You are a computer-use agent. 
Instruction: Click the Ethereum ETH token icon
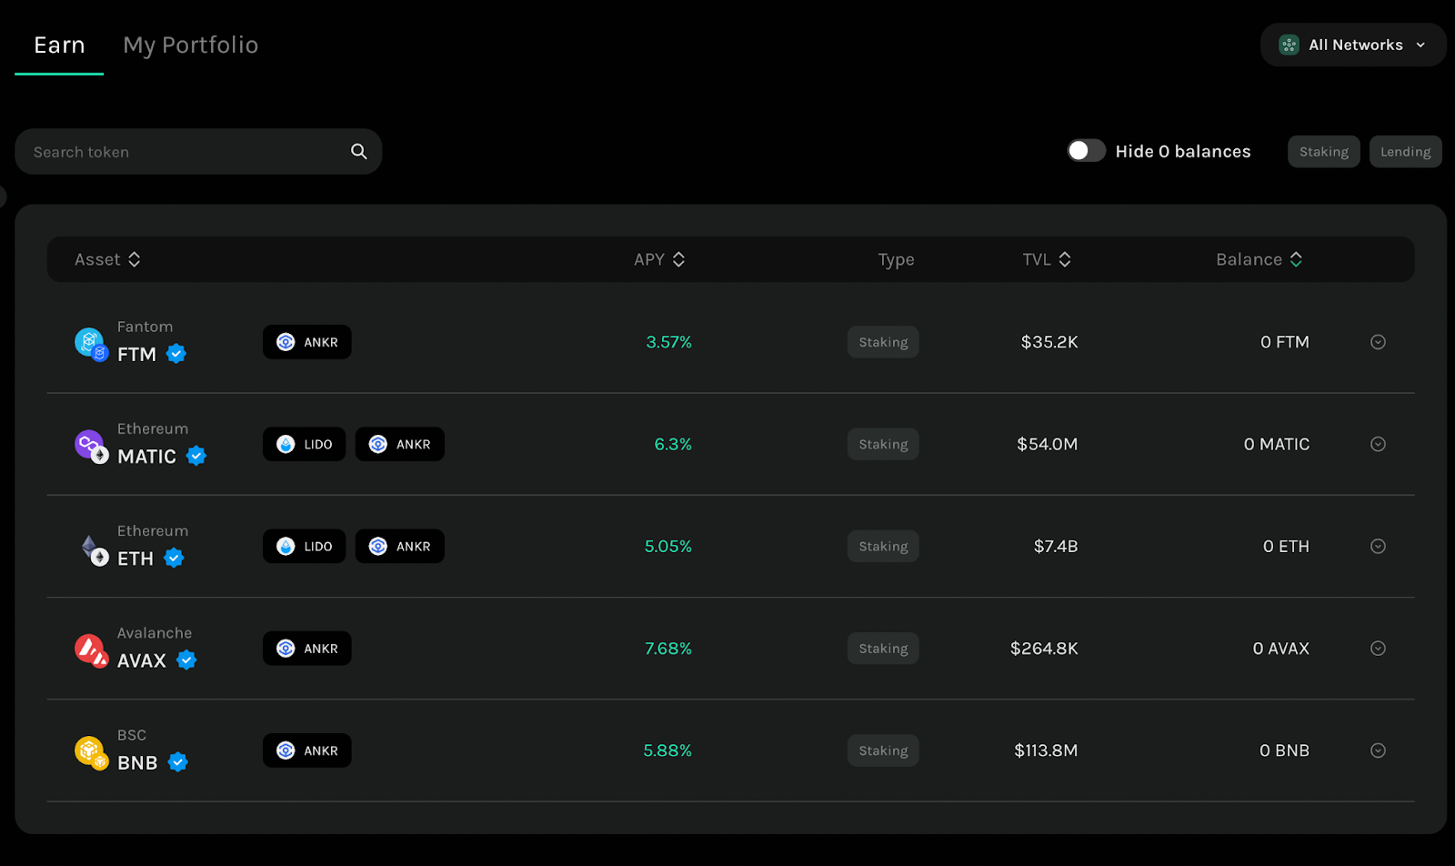click(x=91, y=549)
